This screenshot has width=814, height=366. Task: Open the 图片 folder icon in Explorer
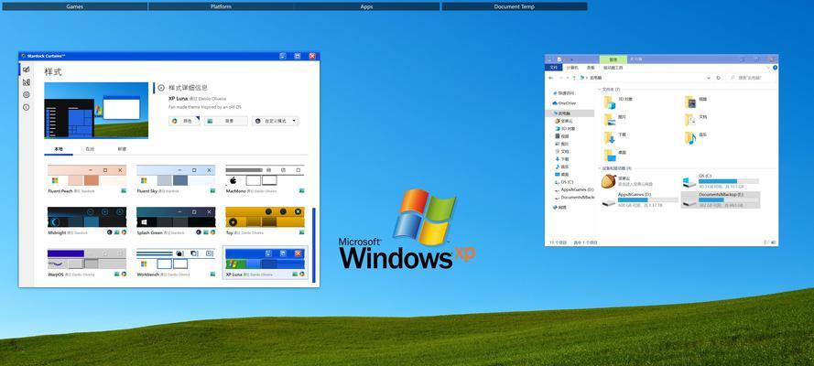[x=609, y=120]
